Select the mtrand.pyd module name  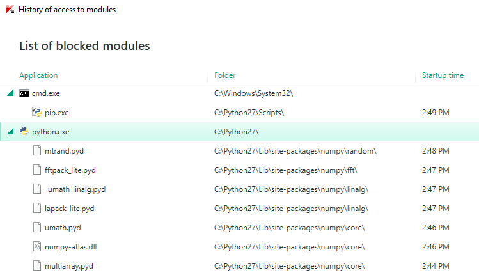64,151
